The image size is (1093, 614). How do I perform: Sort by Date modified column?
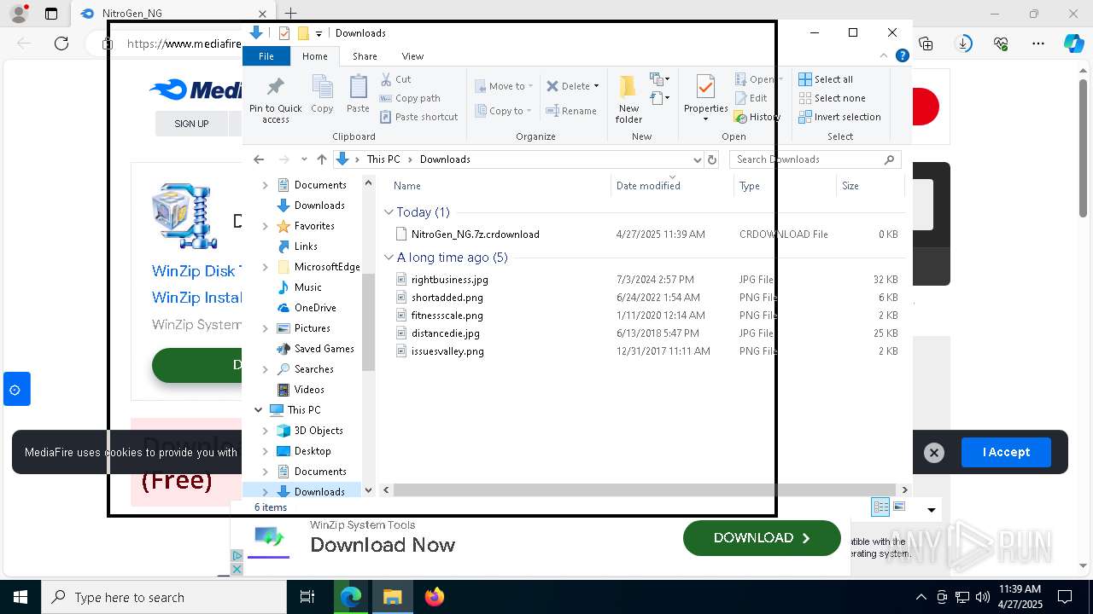coord(672,186)
